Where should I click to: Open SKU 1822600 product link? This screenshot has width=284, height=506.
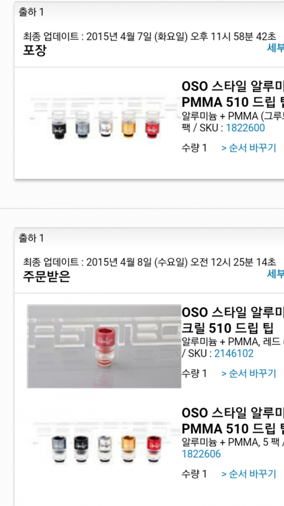click(x=245, y=128)
